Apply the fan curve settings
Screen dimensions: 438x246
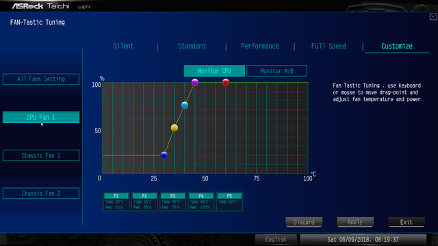355,222
